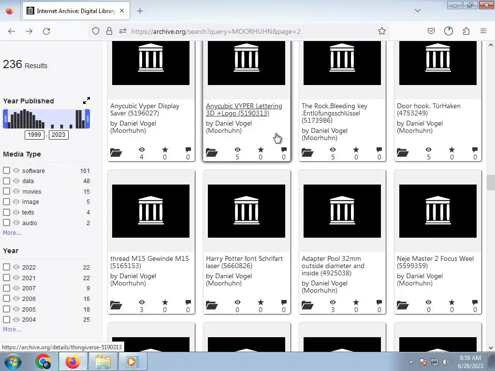Open the Firefox extensions puzzle icon
This screenshot has width=495, height=371.
466,31
